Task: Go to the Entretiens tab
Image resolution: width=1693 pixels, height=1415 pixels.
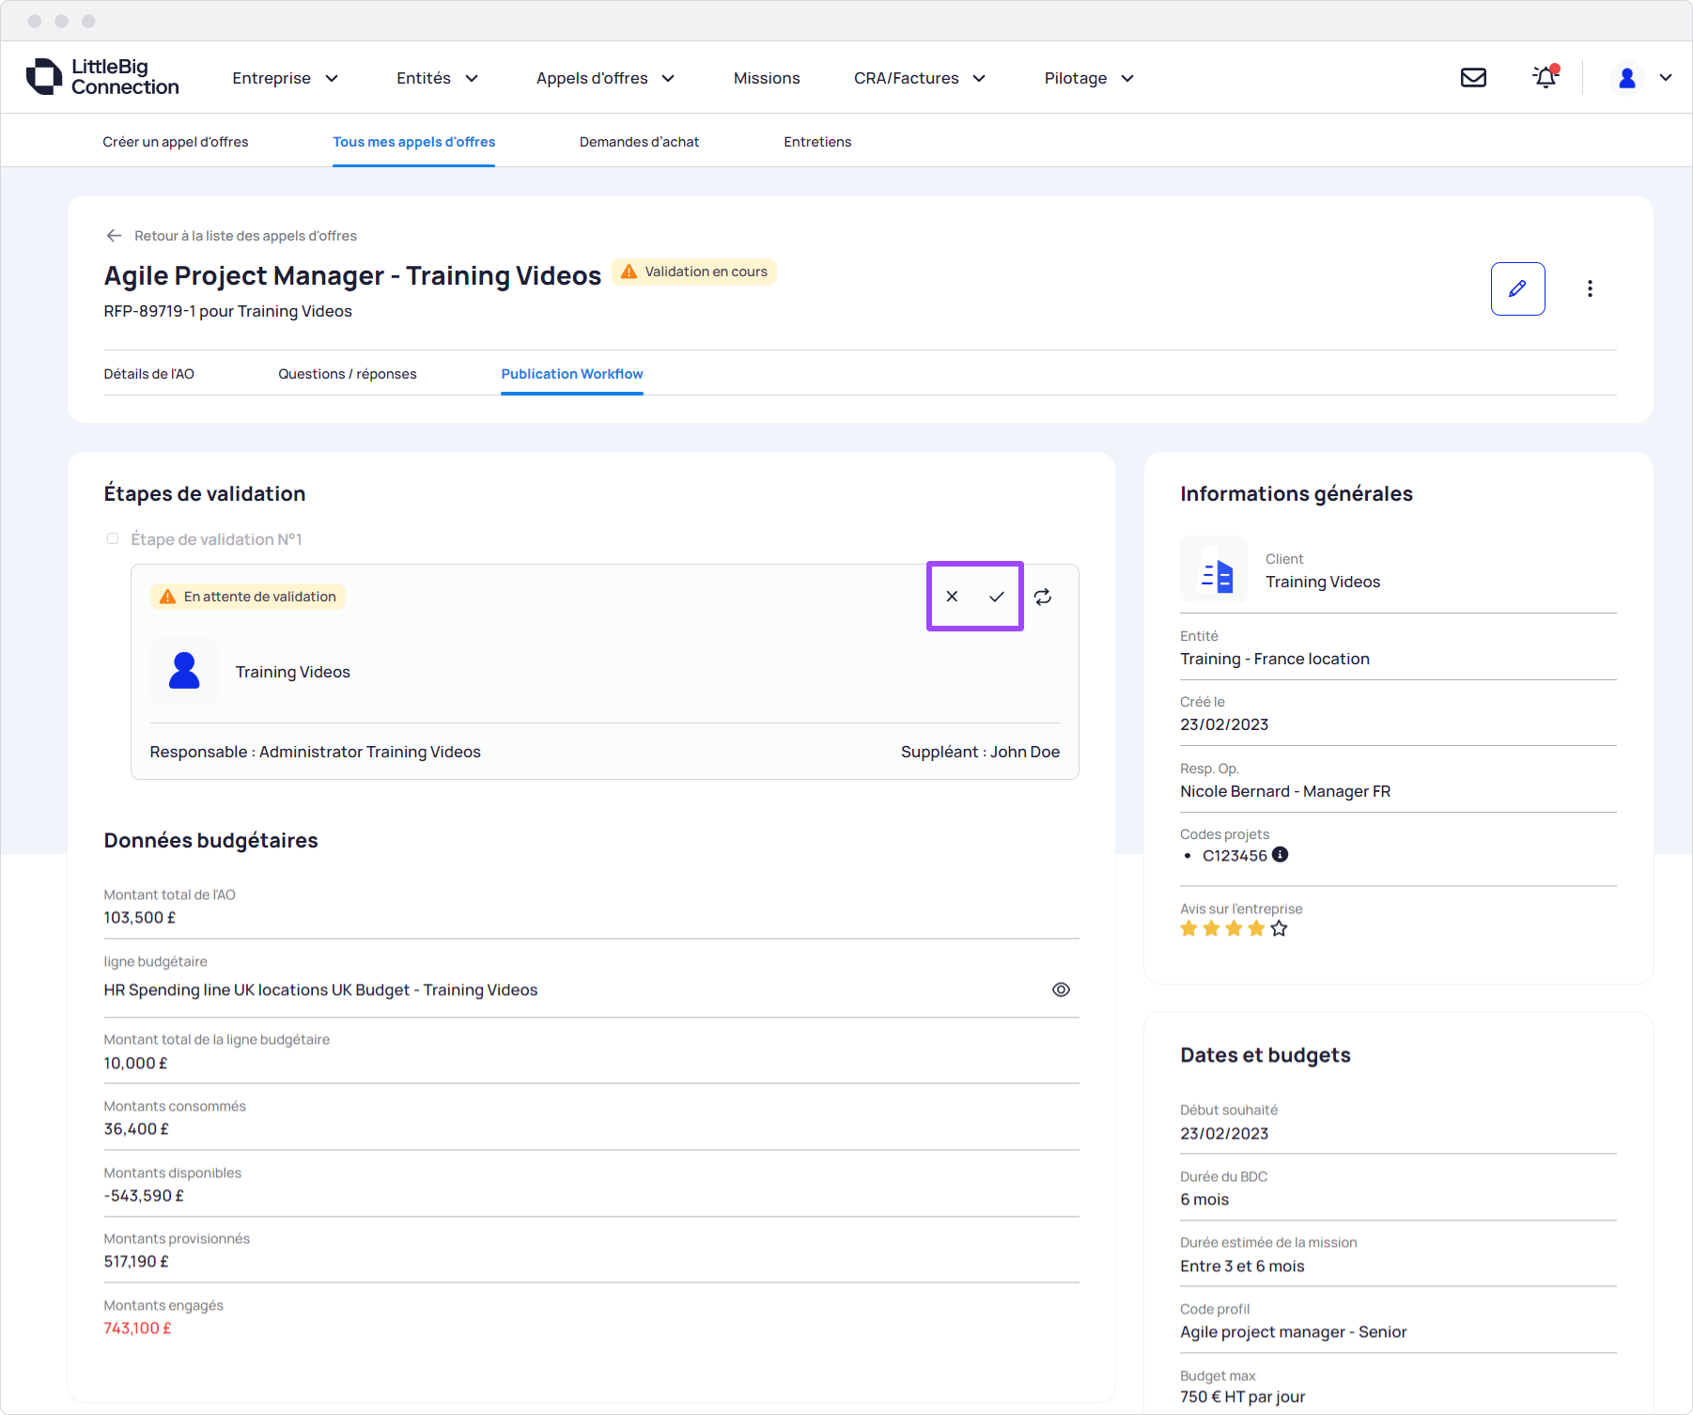Action: tap(817, 142)
